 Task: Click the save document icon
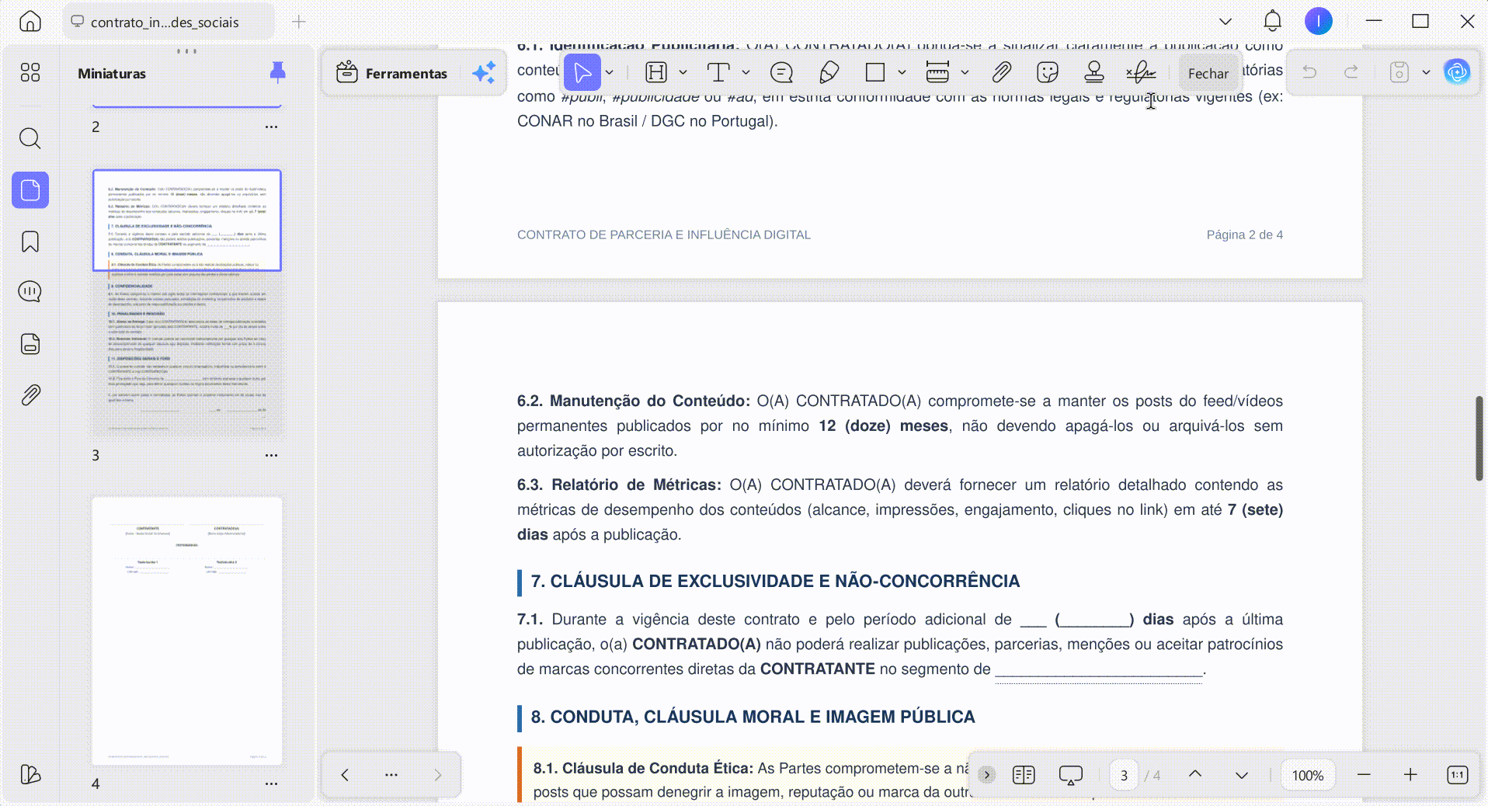point(1399,73)
